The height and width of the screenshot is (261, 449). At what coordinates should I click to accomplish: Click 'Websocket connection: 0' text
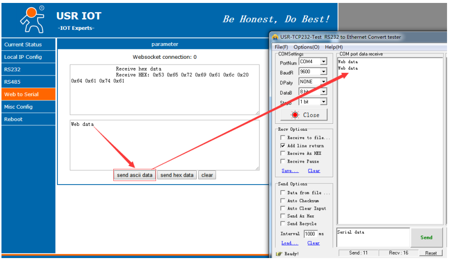tap(165, 57)
